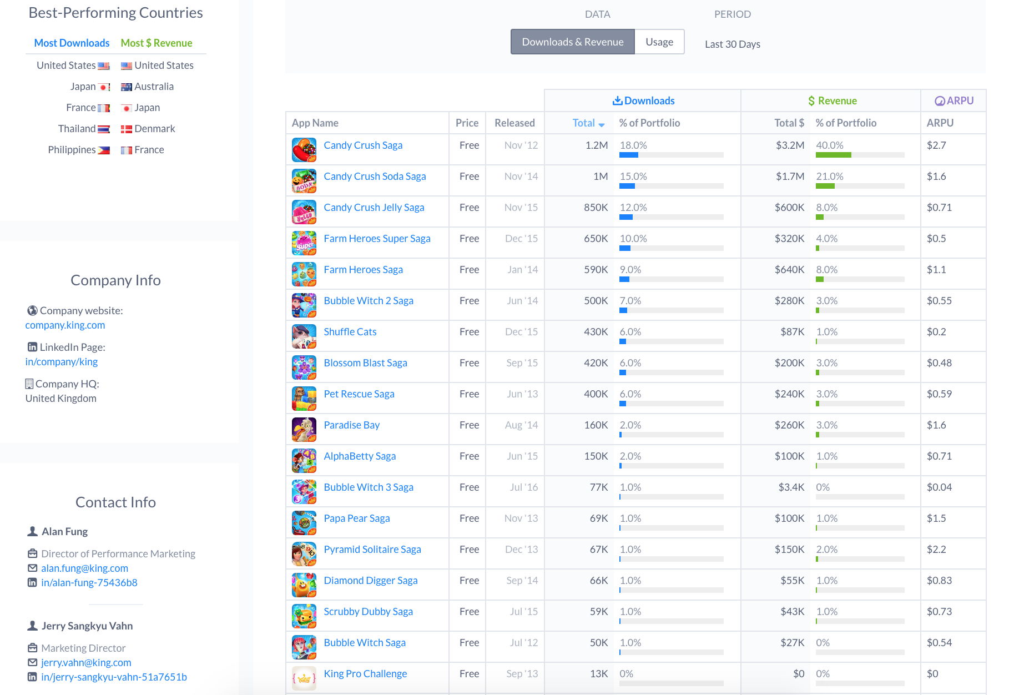Click the globe icon beside Company website
The height and width of the screenshot is (695, 1009).
click(32, 310)
